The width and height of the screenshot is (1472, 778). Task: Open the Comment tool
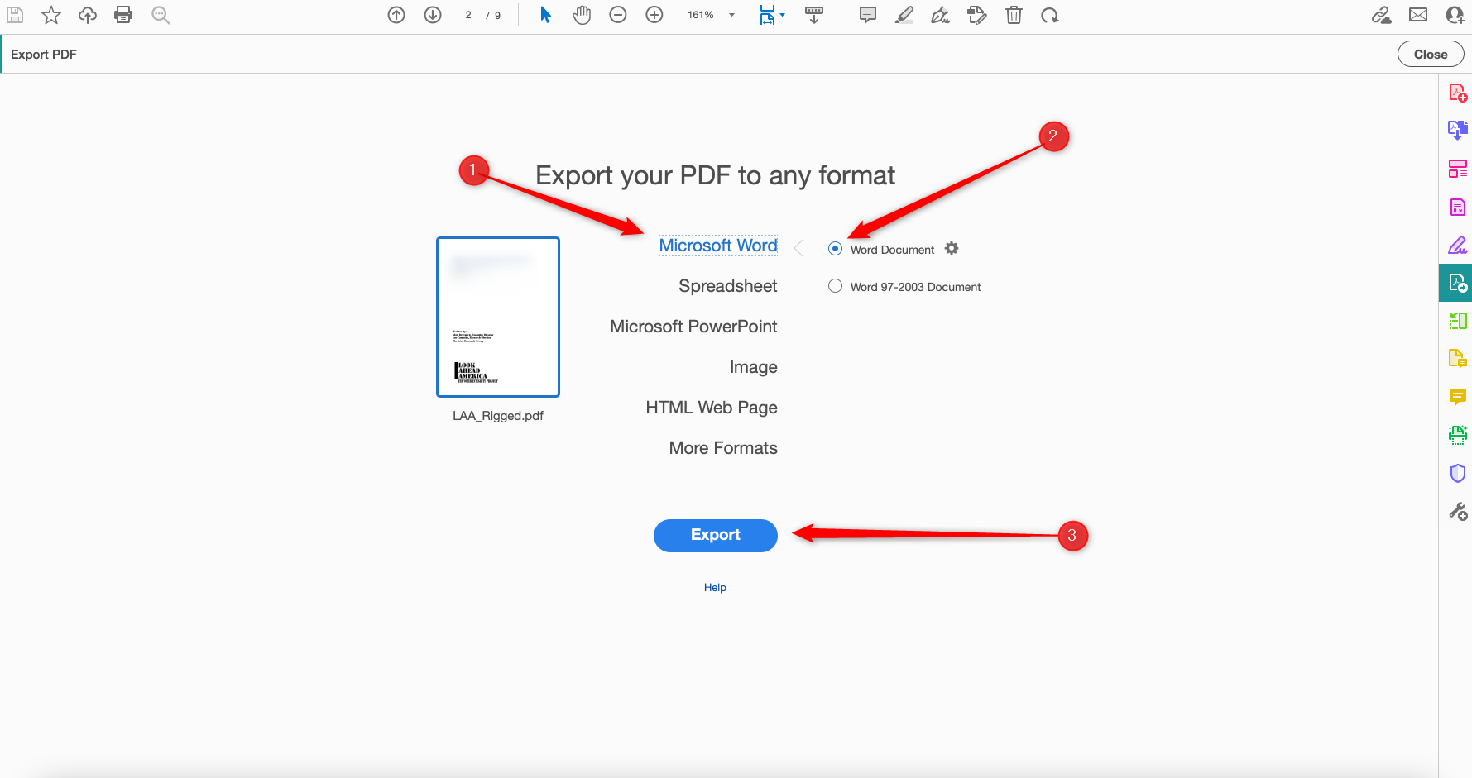(x=1458, y=398)
